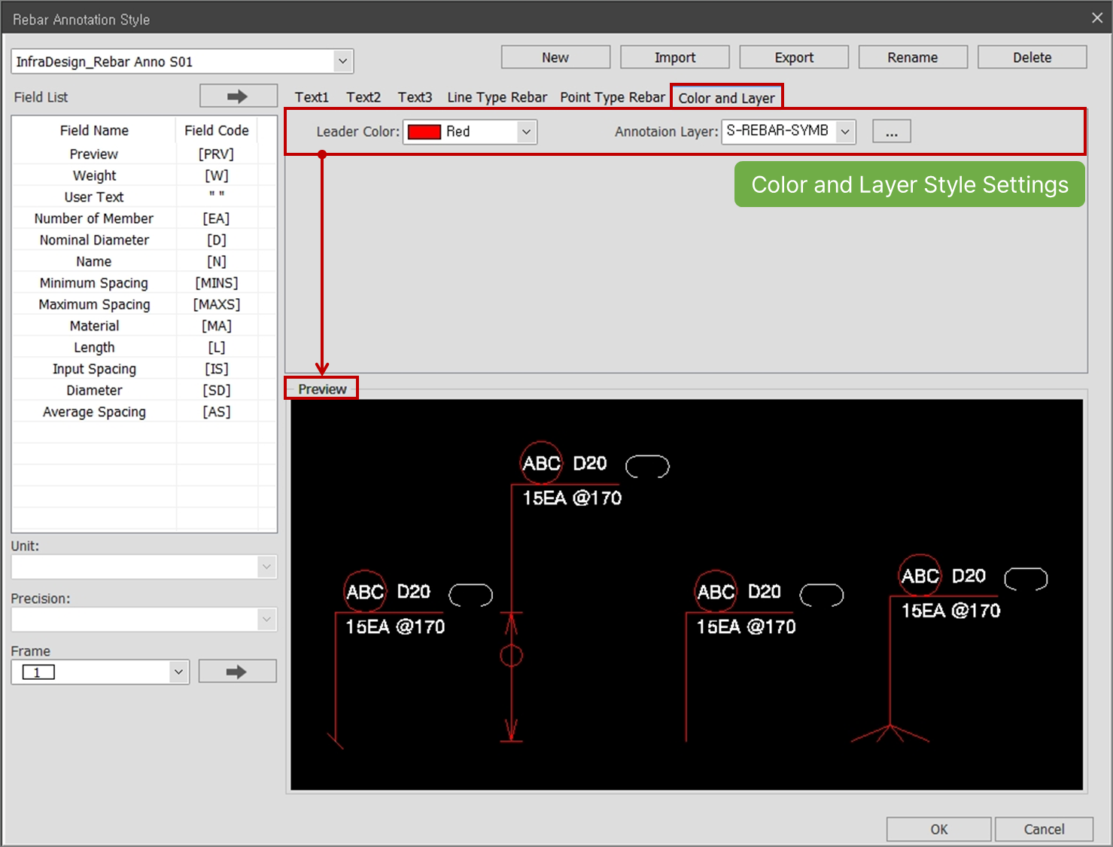The image size is (1113, 847).
Task: Open the InfraDesign_Rebar Anno S01 style dropdown
Action: coord(342,62)
